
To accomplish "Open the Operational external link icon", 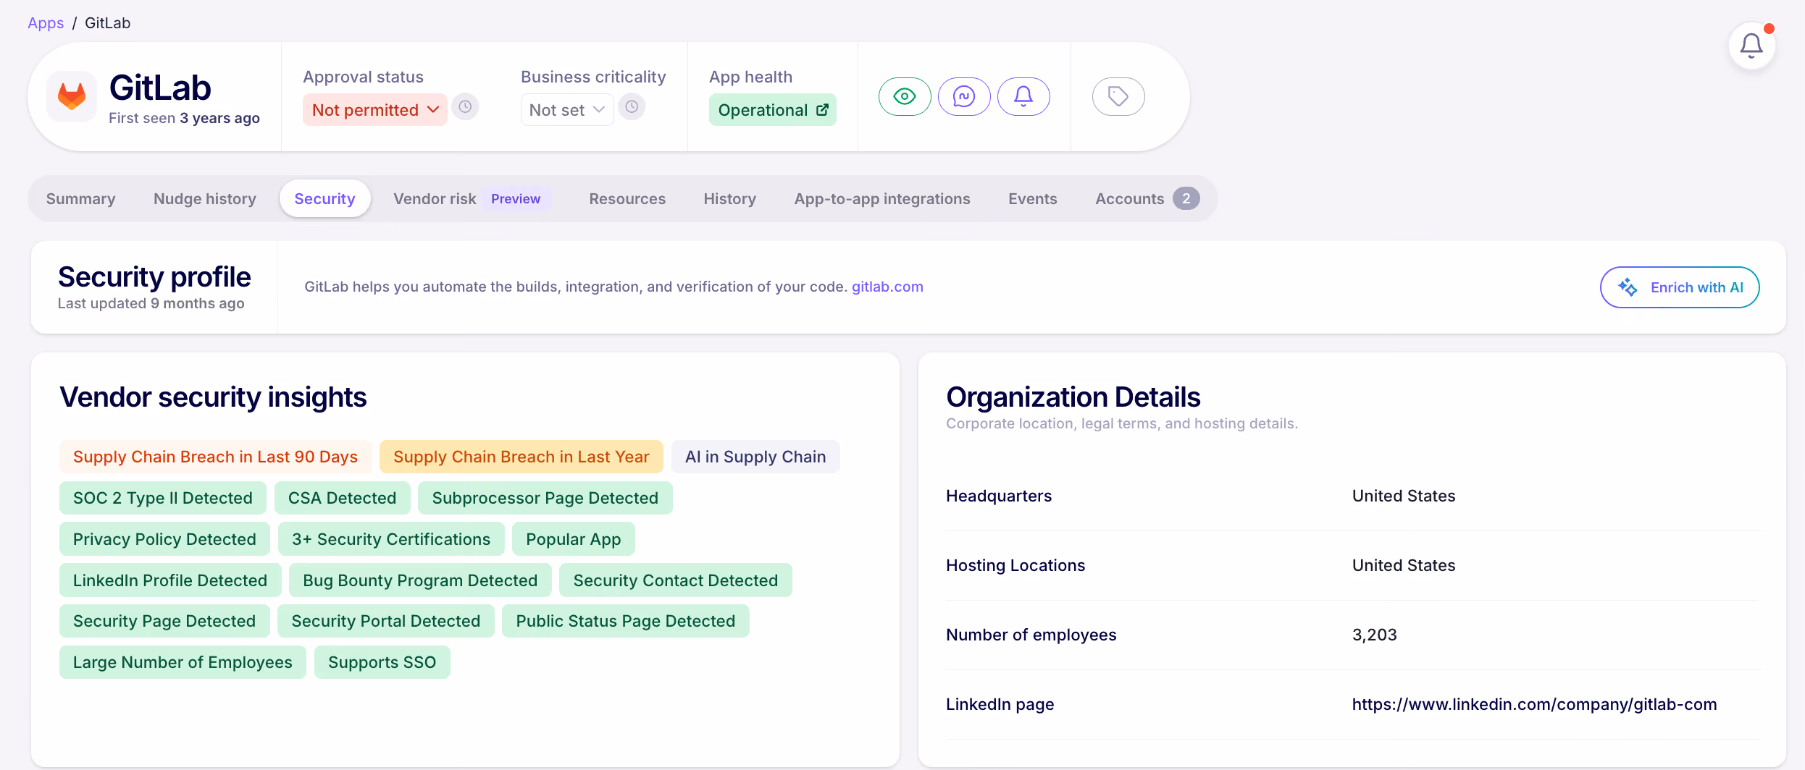I will click(x=822, y=110).
